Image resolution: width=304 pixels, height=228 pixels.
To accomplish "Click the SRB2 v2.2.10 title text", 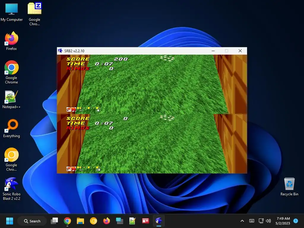I will click(x=74, y=51).
